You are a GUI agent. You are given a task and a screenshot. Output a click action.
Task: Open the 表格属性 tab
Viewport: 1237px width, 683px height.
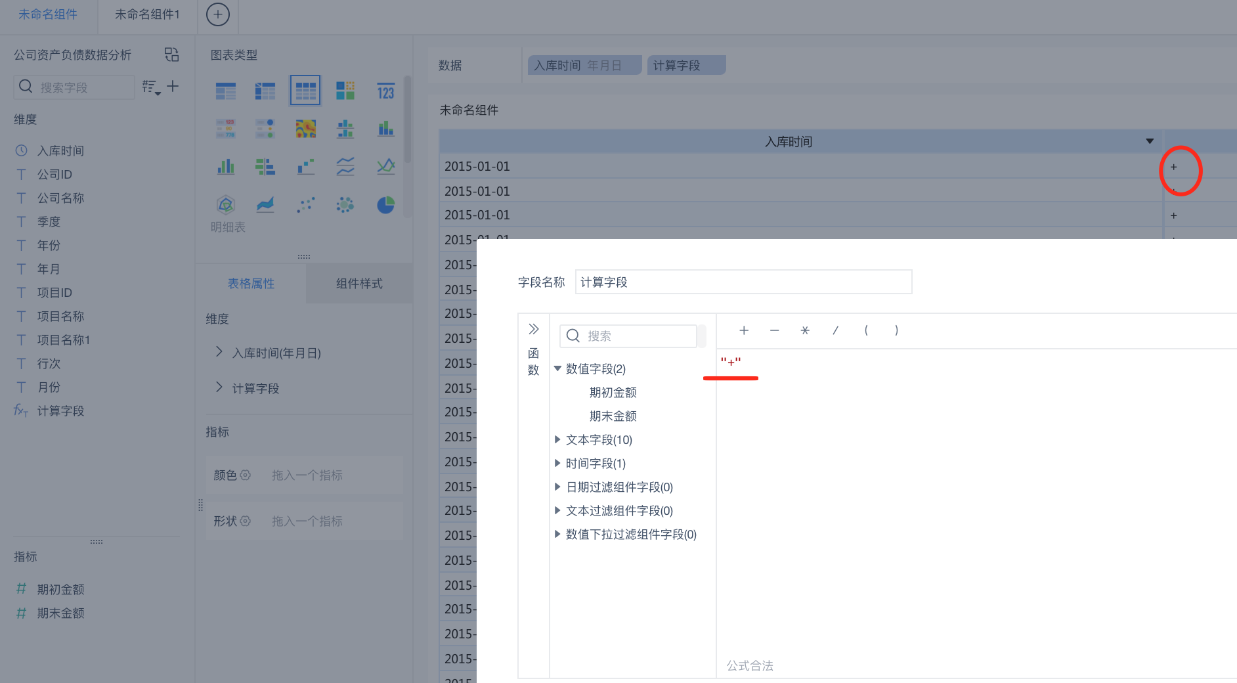click(251, 284)
